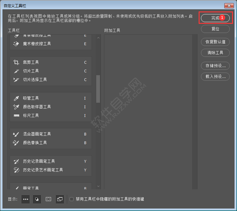Select the 标尺工具 row text

(x=31, y=116)
